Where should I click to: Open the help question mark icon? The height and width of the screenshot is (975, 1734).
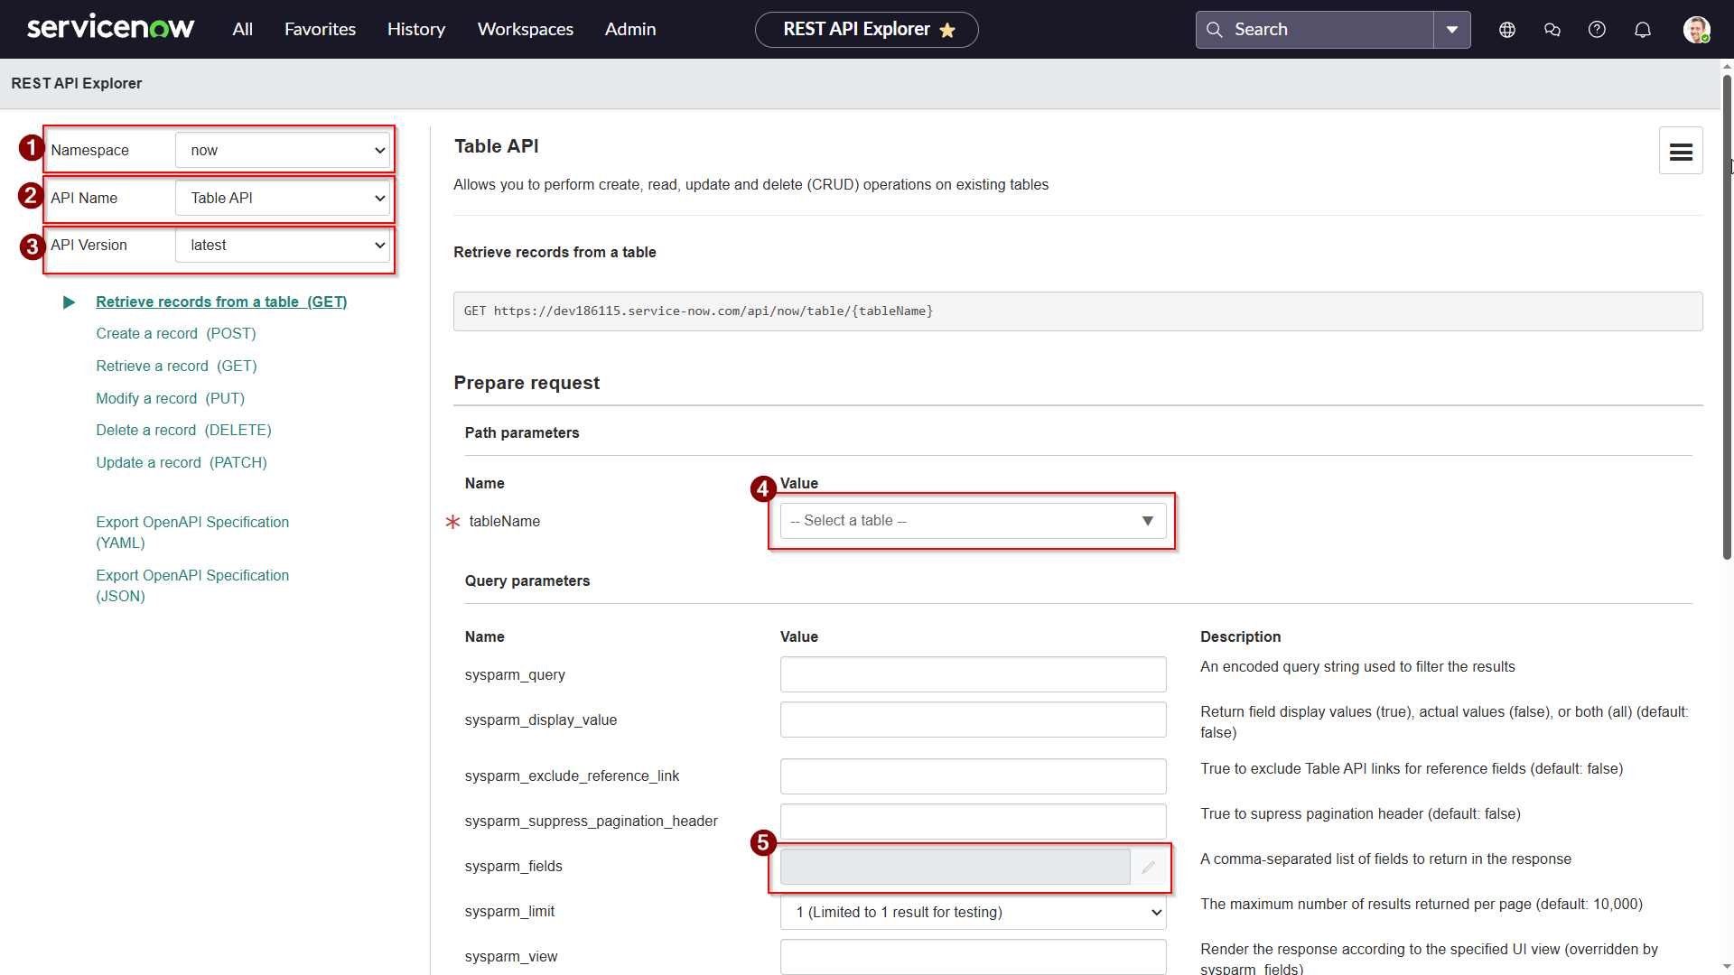click(x=1597, y=30)
